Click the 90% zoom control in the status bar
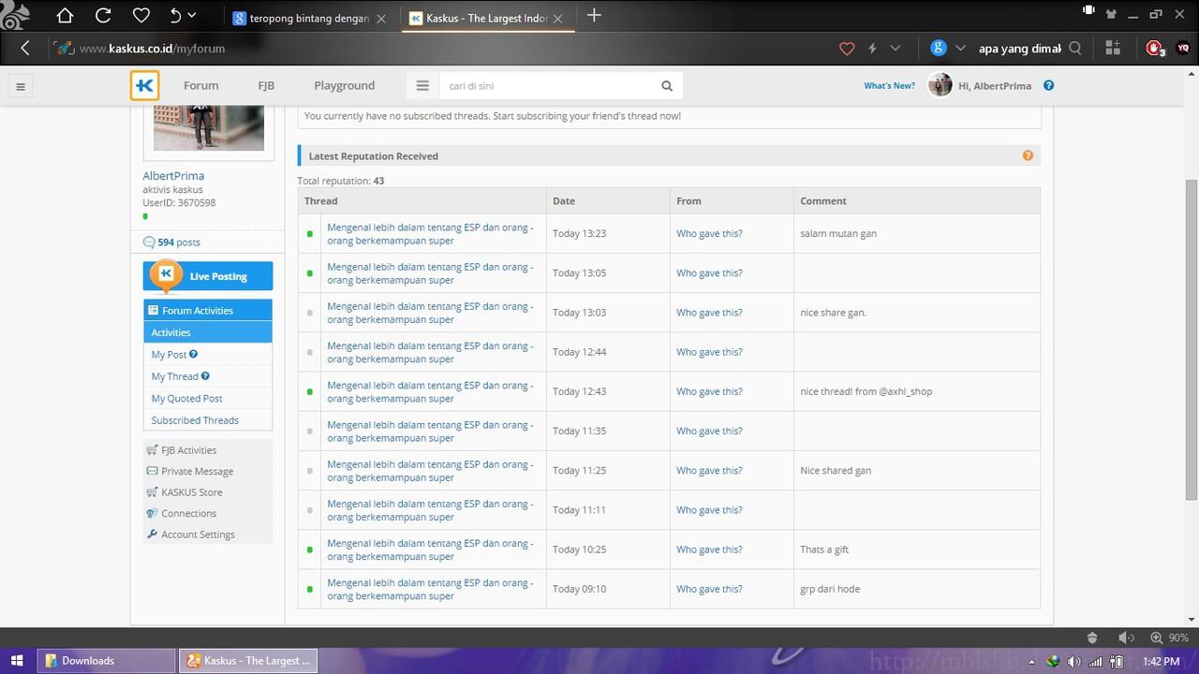 [1171, 637]
